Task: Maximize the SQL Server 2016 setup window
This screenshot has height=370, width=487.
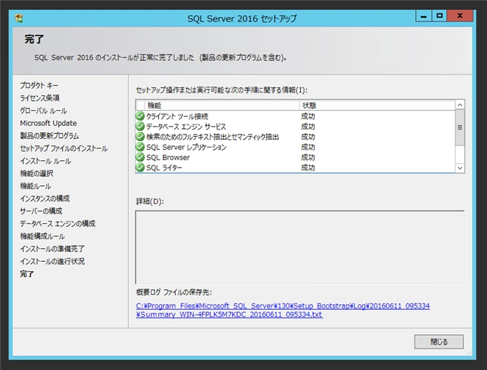Action: coord(440,16)
